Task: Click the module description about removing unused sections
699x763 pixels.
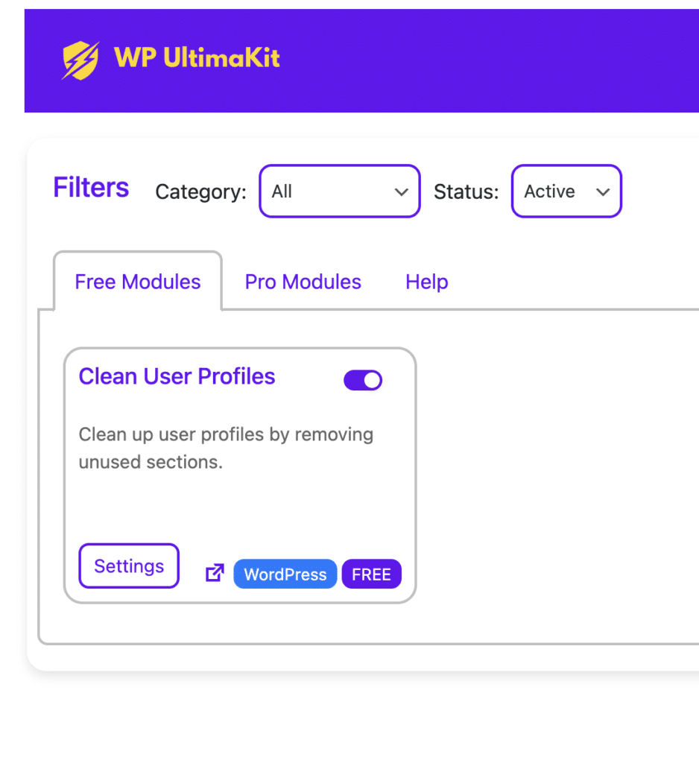Action: 226,448
